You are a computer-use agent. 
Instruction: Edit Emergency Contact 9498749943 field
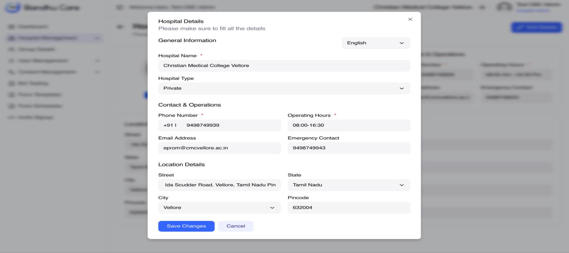coord(349,148)
